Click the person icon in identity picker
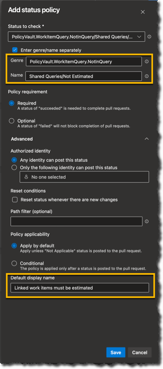Viewport: 163px width, 369px height. point(26,177)
